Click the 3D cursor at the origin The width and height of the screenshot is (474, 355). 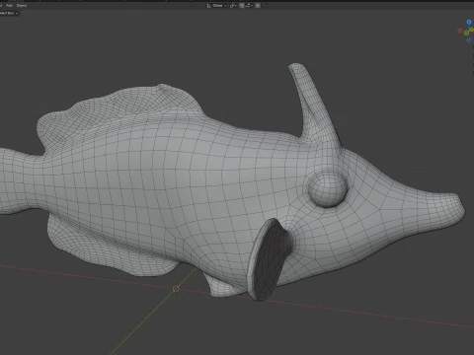coord(176,289)
